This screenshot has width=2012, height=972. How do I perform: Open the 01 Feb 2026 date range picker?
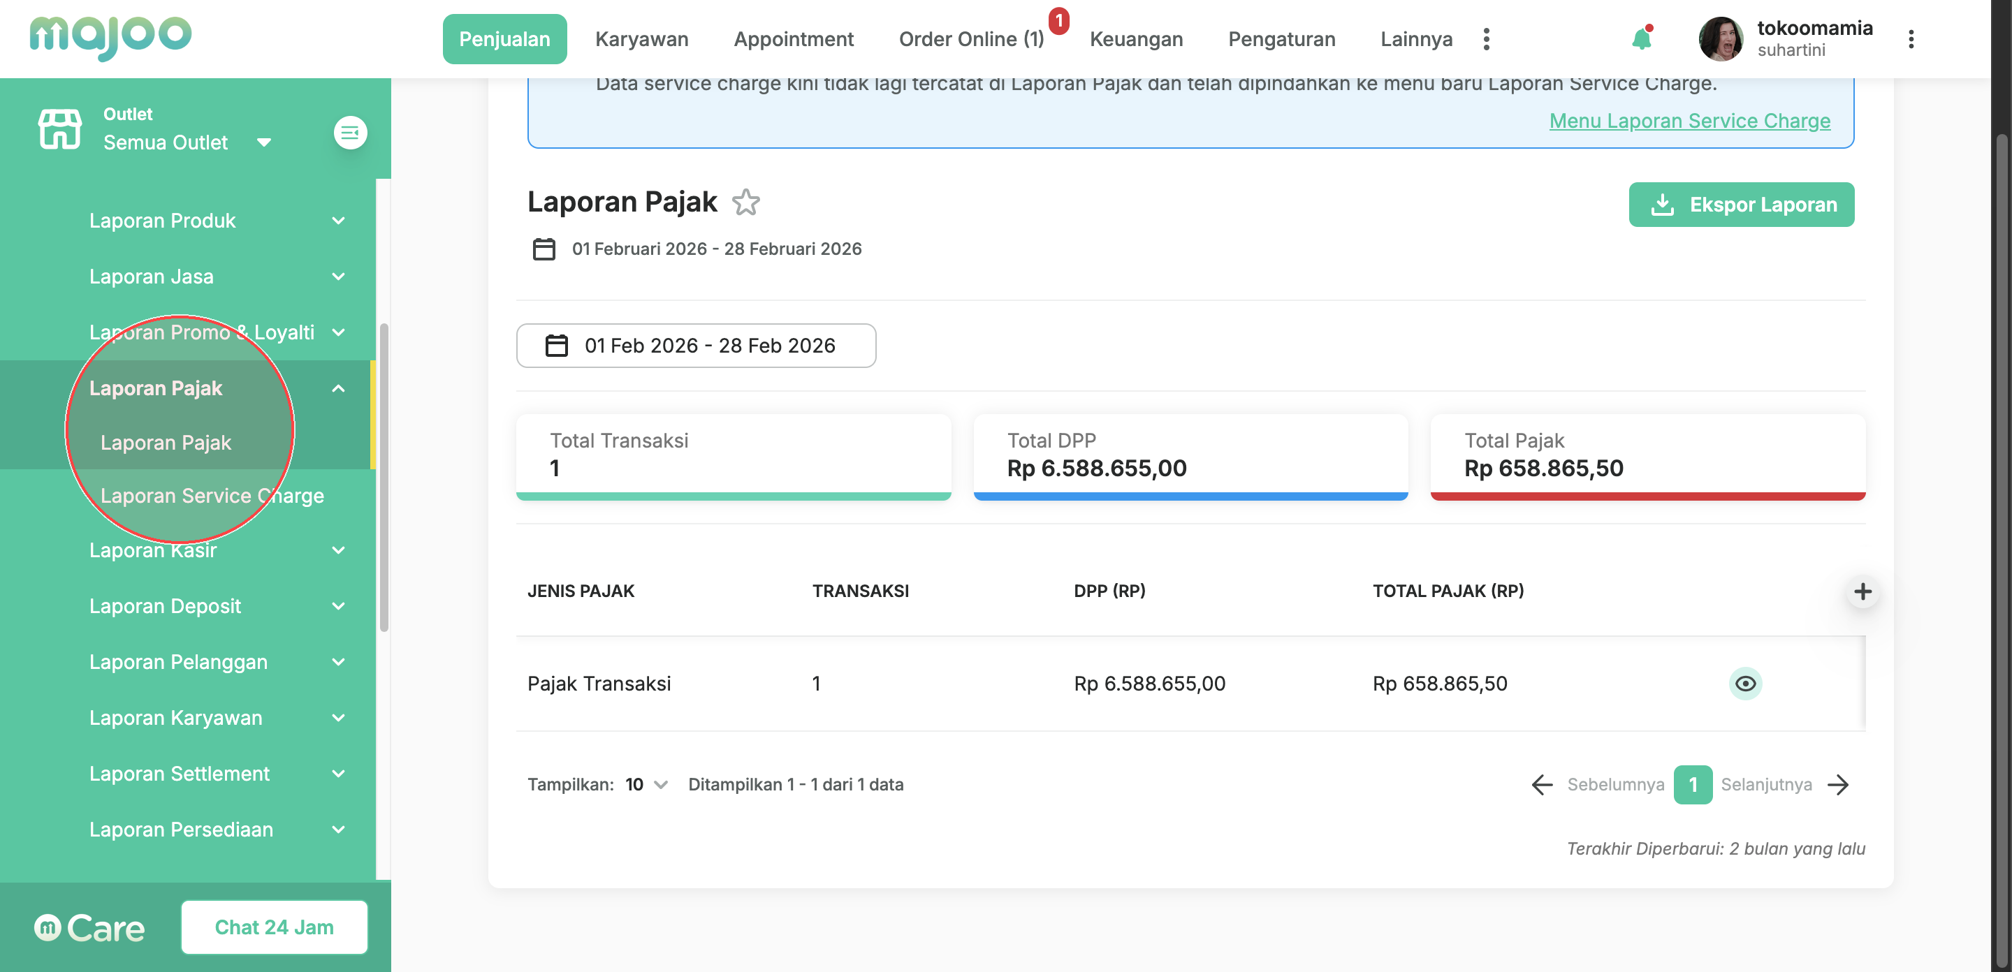[695, 346]
